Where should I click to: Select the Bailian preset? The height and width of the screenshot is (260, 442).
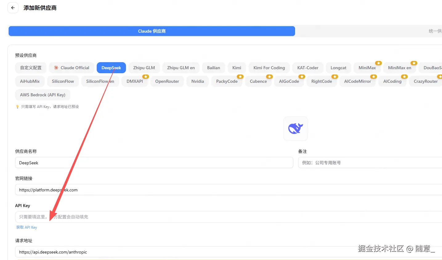(213, 68)
